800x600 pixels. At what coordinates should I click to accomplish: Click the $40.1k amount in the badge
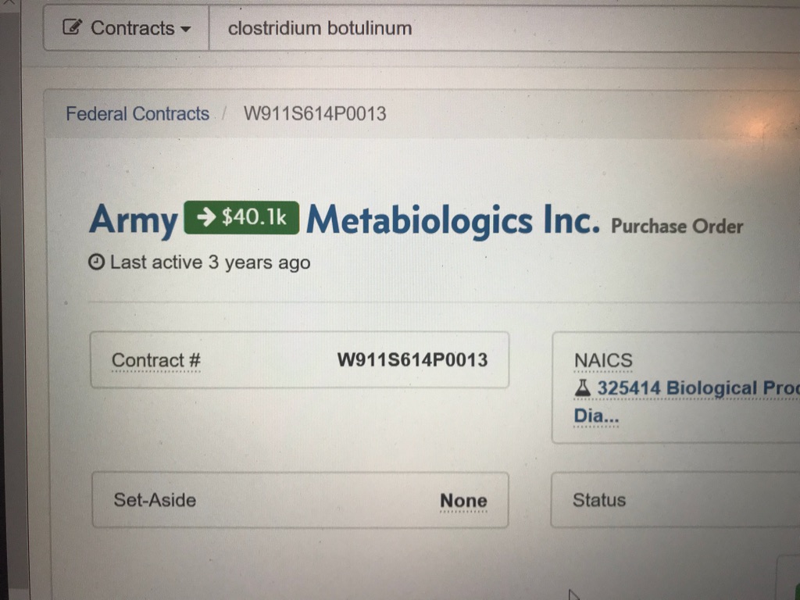255,218
